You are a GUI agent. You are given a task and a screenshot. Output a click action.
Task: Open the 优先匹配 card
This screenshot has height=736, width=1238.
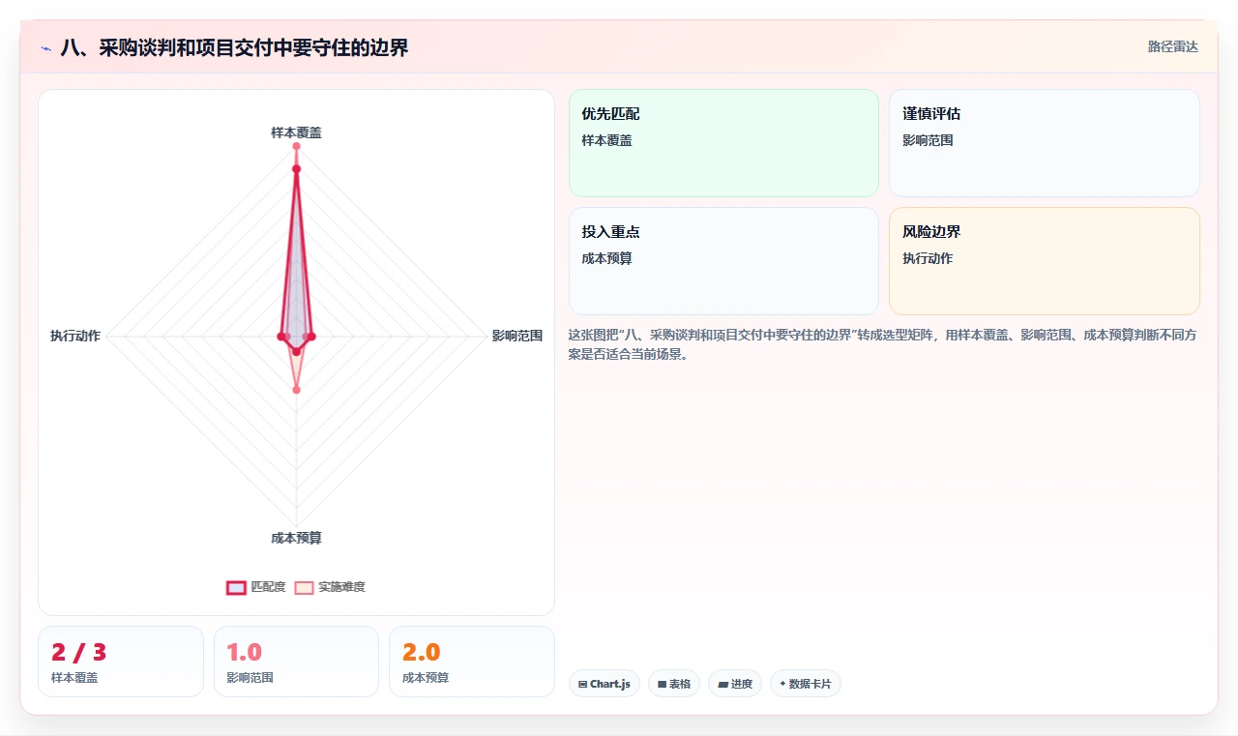723,143
